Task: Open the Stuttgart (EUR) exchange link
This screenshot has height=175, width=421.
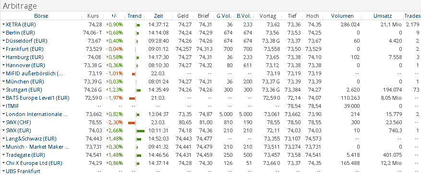Action: click(x=24, y=90)
